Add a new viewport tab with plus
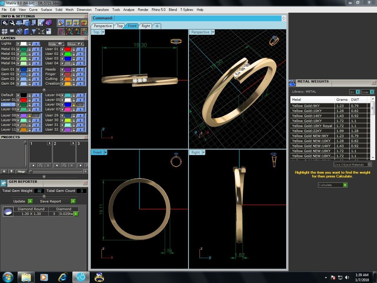The image size is (377, 283). click(157, 26)
